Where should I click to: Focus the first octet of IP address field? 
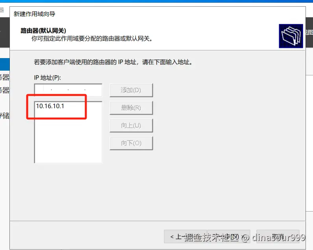tap(43, 90)
